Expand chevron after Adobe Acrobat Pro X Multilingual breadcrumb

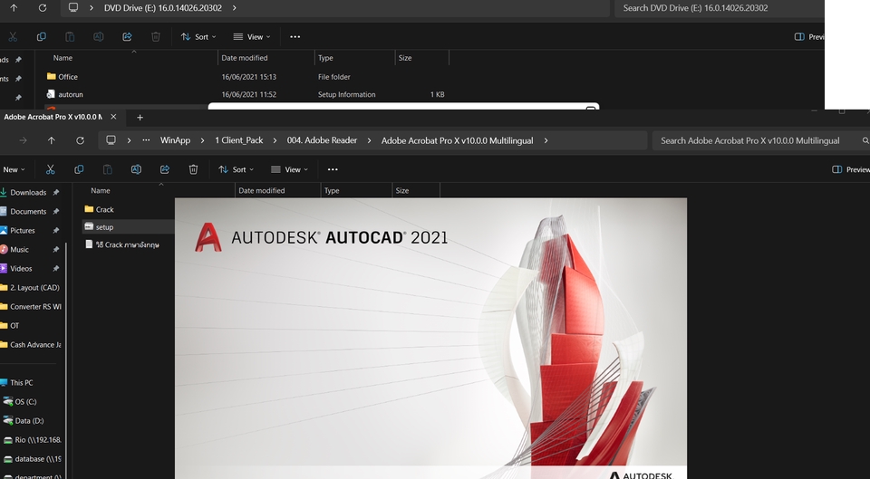pos(546,141)
